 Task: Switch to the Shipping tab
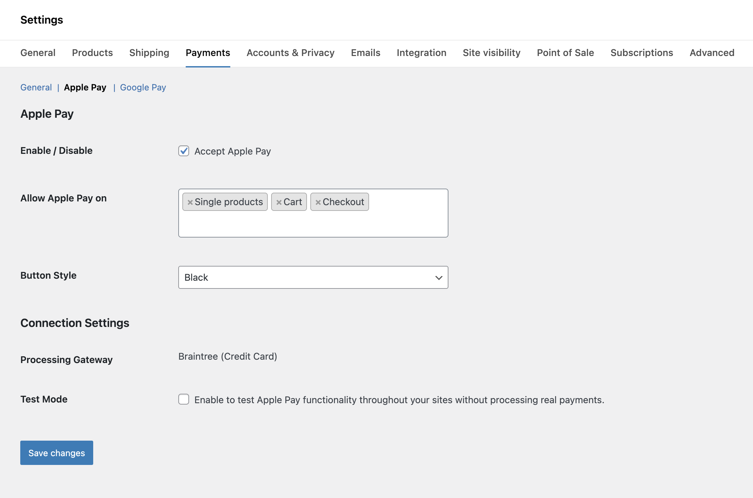149,53
